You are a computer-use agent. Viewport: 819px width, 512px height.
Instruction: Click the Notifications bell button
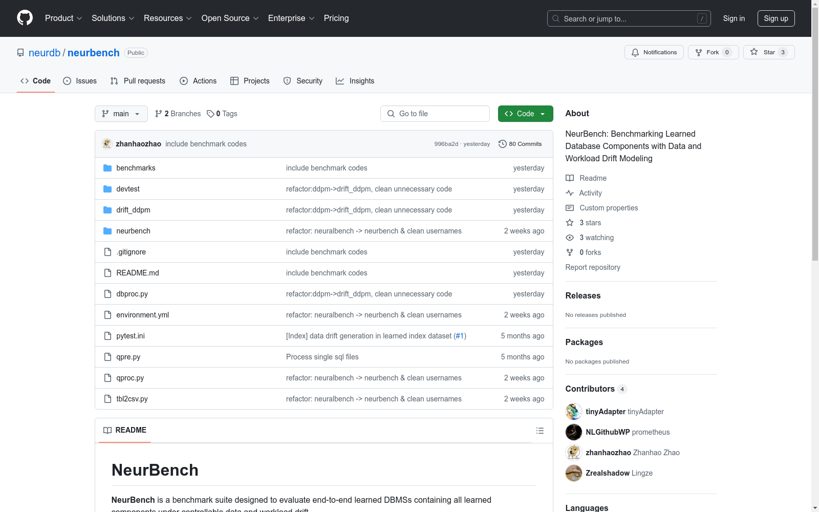(x=654, y=52)
